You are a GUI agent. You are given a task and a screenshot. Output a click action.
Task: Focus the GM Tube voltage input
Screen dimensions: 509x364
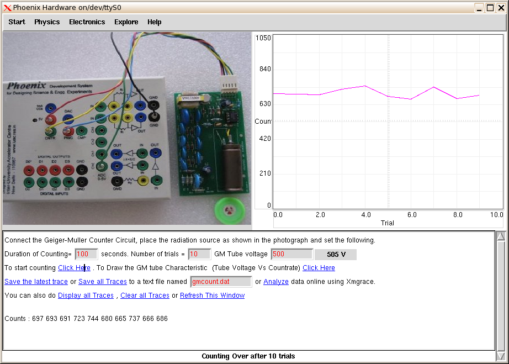292,254
